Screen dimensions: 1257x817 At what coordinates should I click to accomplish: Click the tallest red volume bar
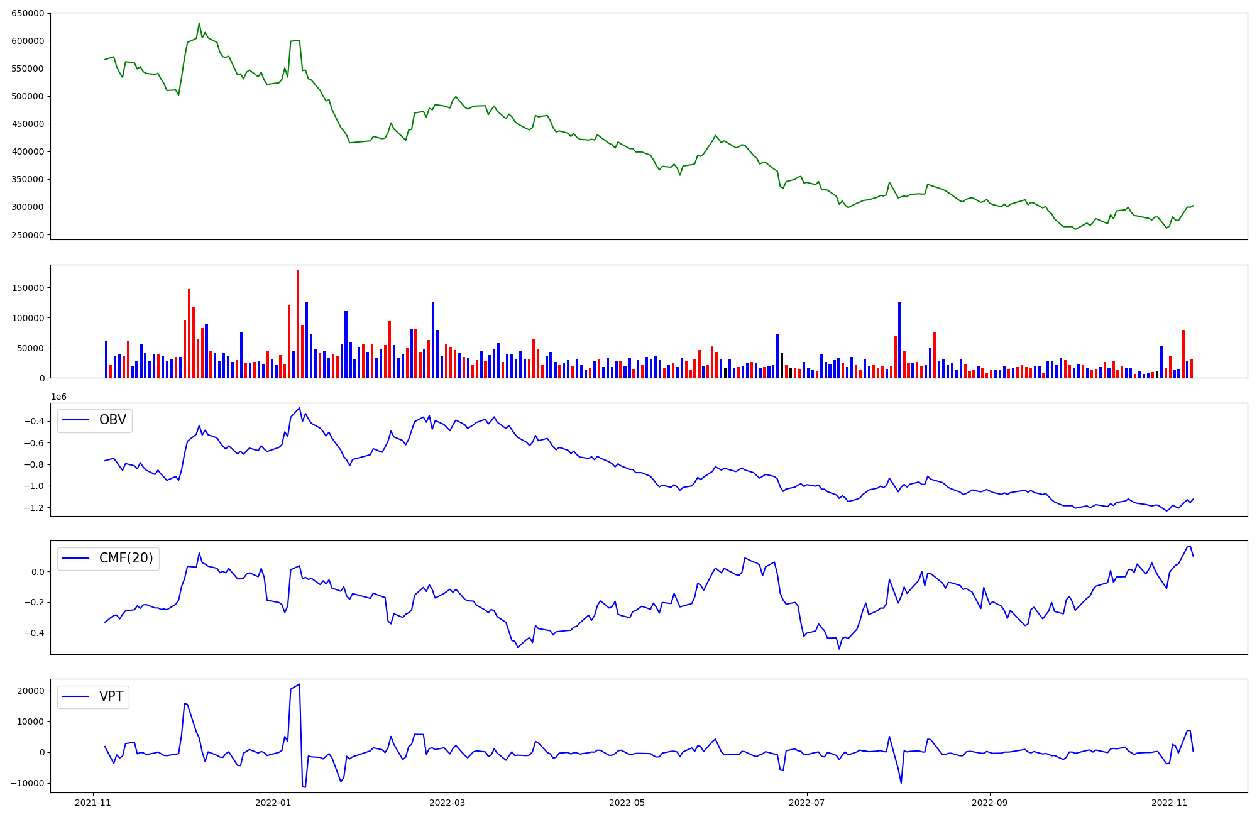[x=298, y=324]
